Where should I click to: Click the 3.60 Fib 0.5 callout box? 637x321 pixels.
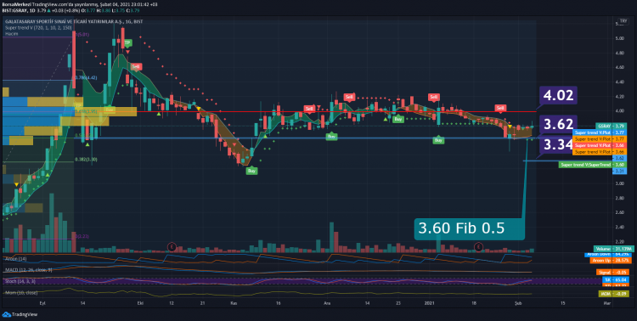pos(469,228)
